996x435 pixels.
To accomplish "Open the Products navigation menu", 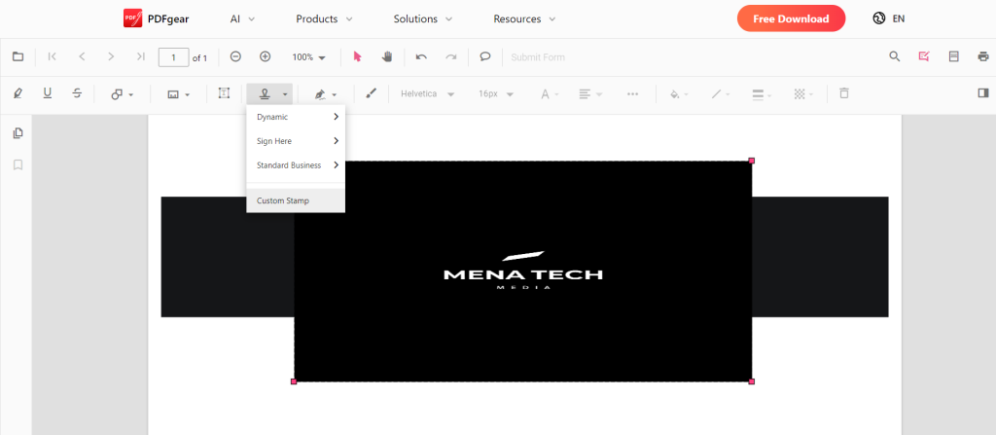I will [x=324, y=18].
